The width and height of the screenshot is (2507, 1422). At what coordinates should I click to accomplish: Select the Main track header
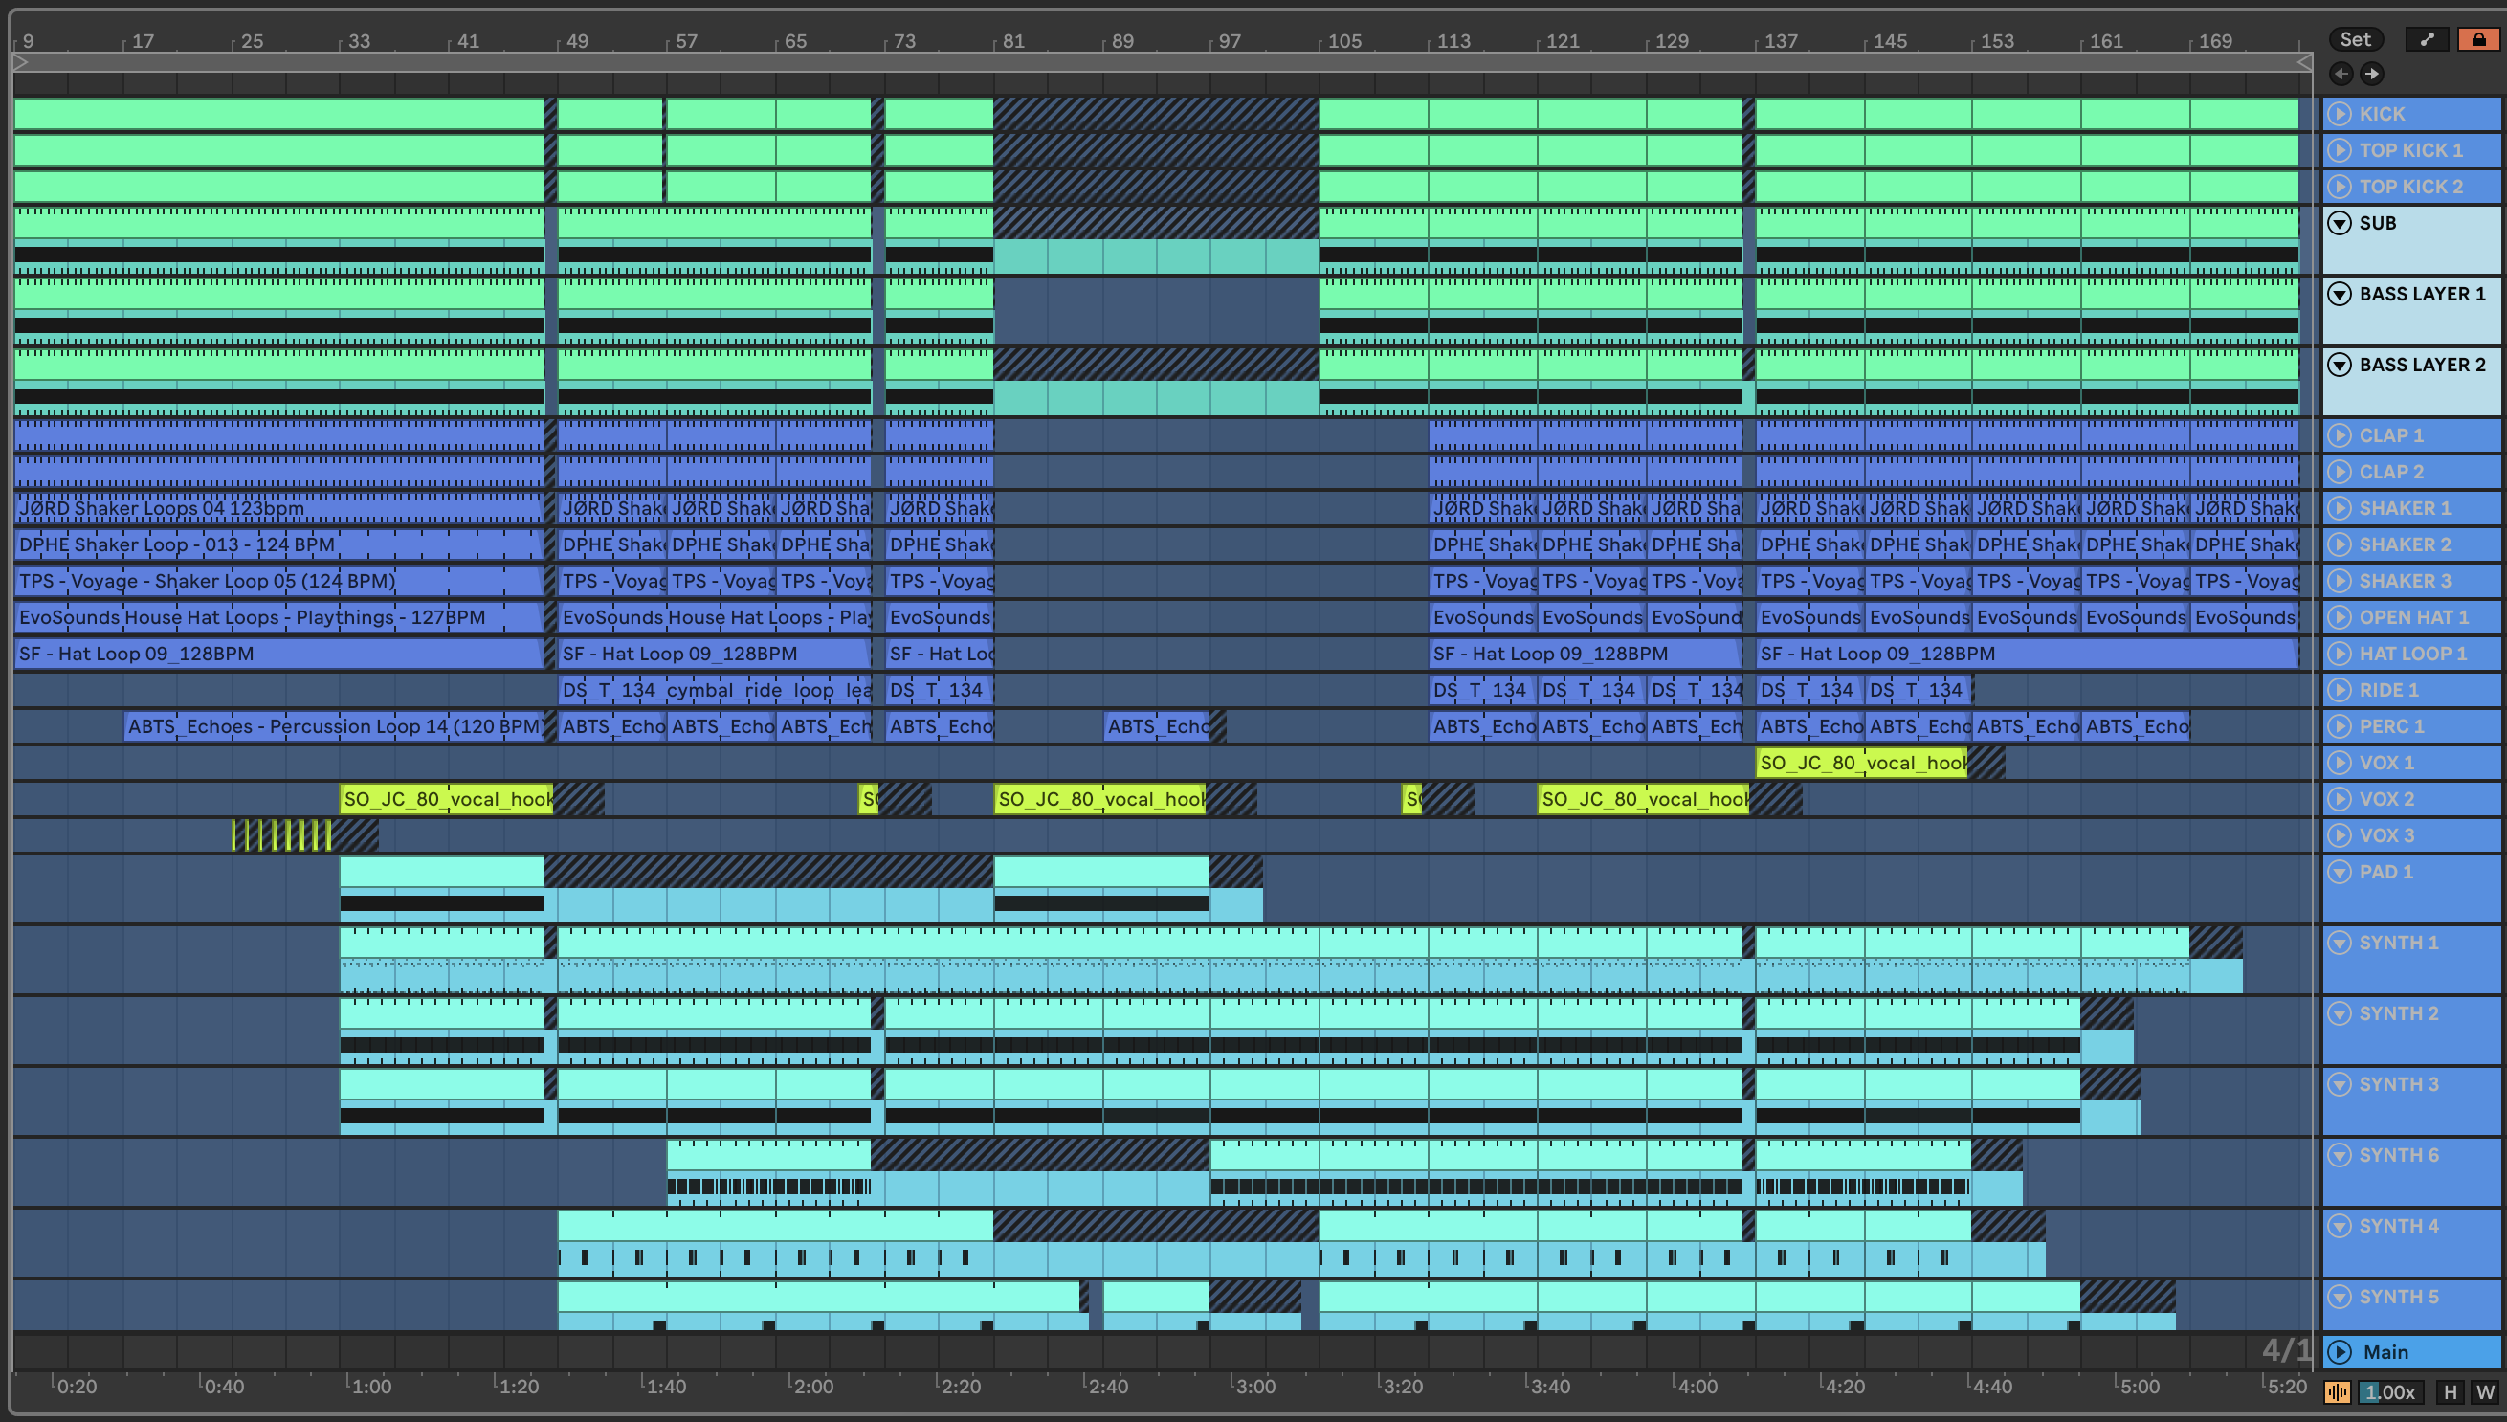pos(2411,1352)
